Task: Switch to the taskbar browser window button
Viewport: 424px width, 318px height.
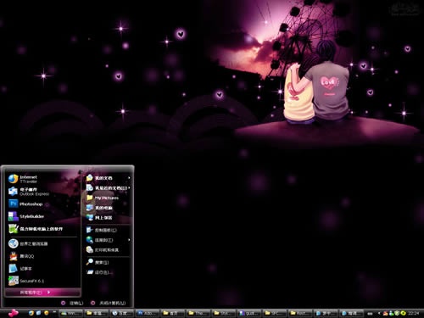Action: coord(122,313)
